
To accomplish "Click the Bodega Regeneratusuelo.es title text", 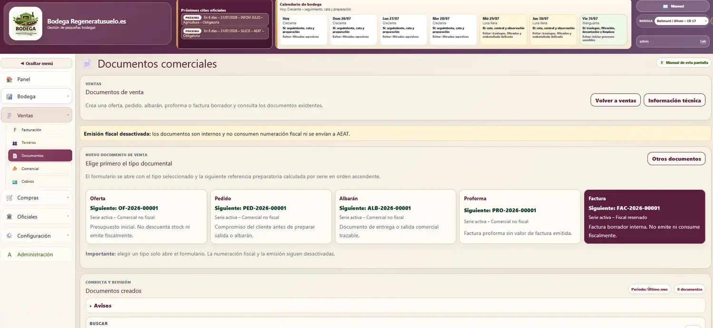I will [x=87, y=21].
